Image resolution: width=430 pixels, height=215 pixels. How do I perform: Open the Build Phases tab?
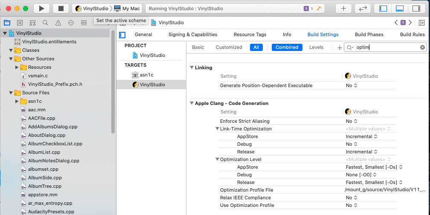[369, 34]
